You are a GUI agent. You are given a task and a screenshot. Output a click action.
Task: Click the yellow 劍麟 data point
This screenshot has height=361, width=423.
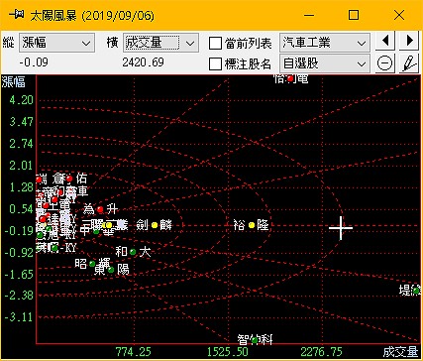(155, 225)
